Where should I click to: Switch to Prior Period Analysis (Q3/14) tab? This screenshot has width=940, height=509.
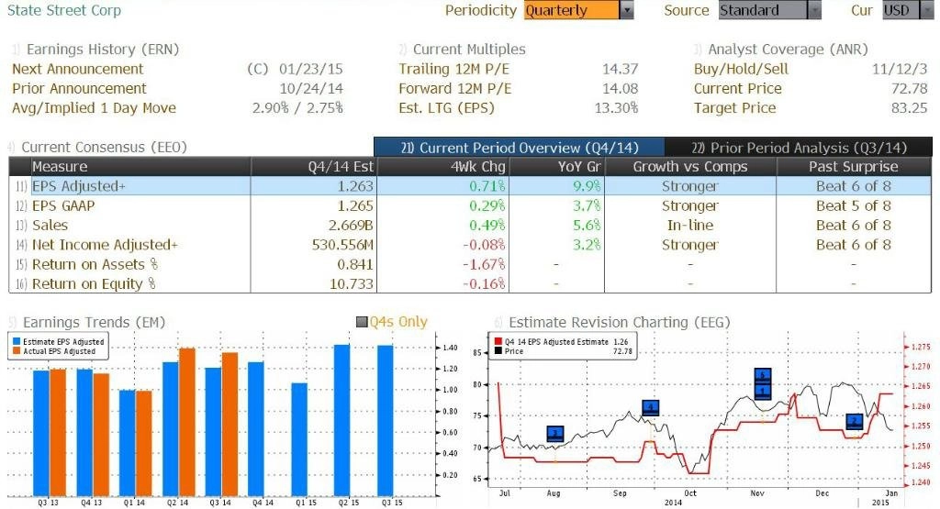click(799, 148)
